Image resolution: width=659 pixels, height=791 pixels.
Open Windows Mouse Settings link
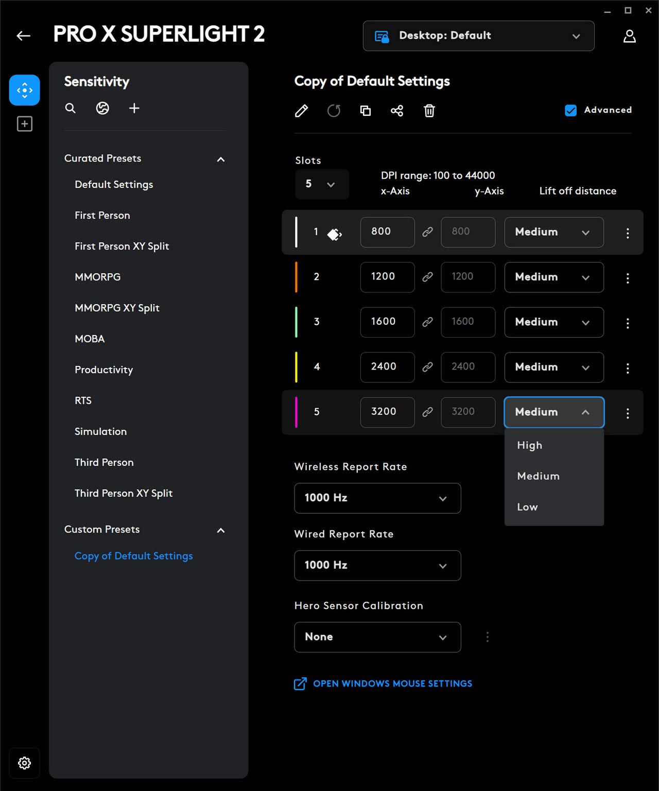(383, 683)
